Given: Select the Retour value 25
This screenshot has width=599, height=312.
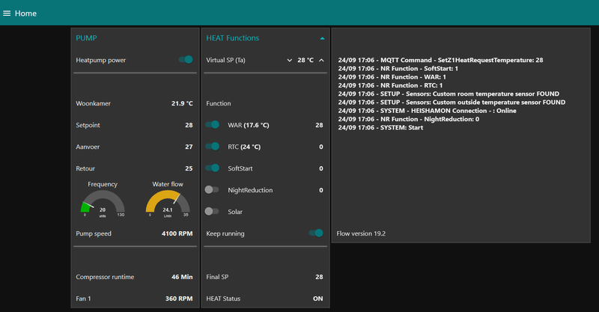Looking at the screenshot, I should [189, 168].
